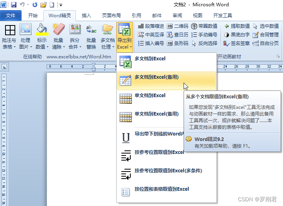
Task: Open the 视图 ribbon tab
Action: [x=197, y=16]
